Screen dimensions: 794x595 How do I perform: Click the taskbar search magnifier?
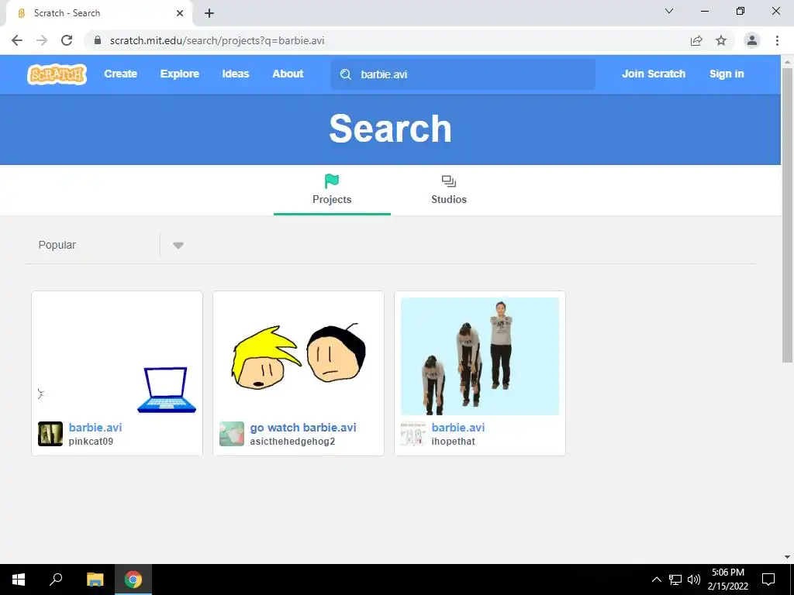pyautogui.click(x=56, y=580)
